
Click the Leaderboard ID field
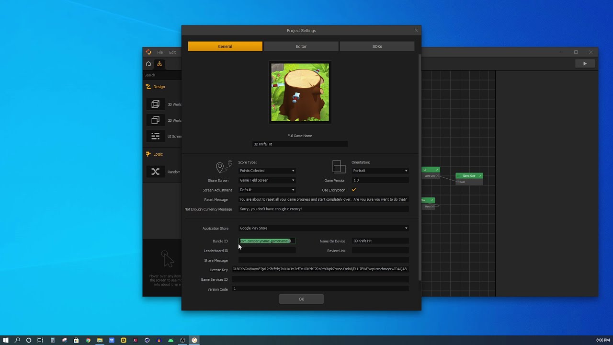click(x=267, y=251)
